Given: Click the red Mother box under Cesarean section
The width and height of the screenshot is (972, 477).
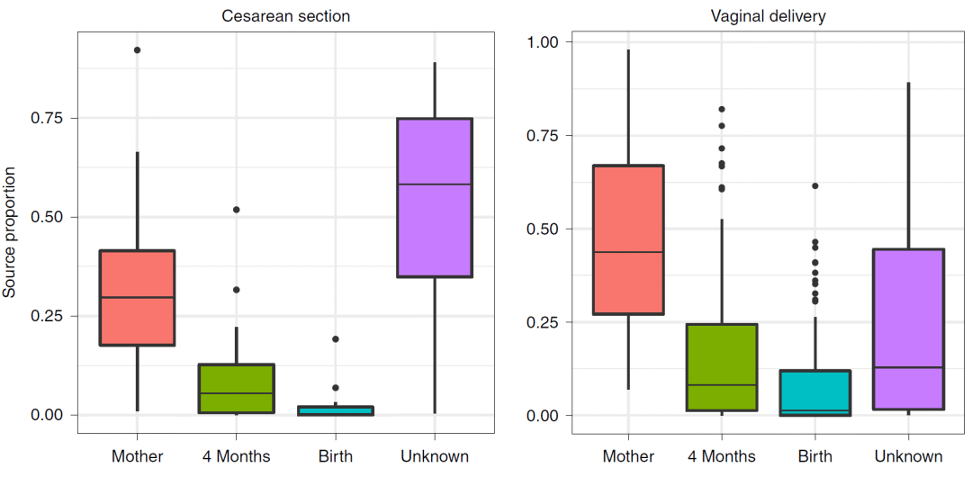Looking at the screenshot, I should pyautogui.click(x=137, y=297).
